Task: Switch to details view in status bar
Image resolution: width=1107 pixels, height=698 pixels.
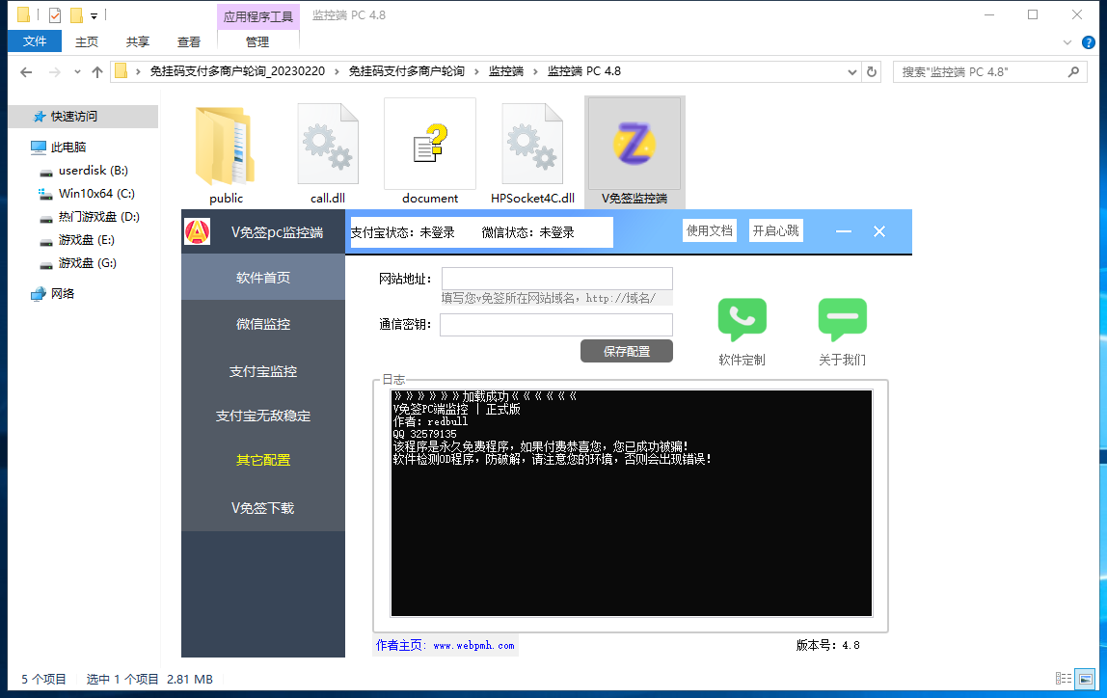Action: [x=1064, y=679]
